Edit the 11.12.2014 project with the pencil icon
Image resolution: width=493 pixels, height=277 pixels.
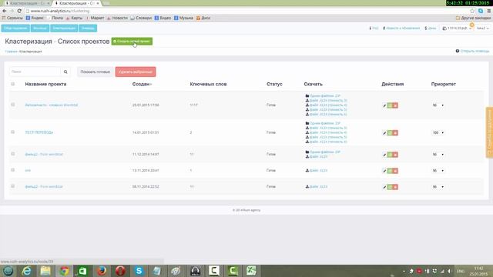point(384,155)
